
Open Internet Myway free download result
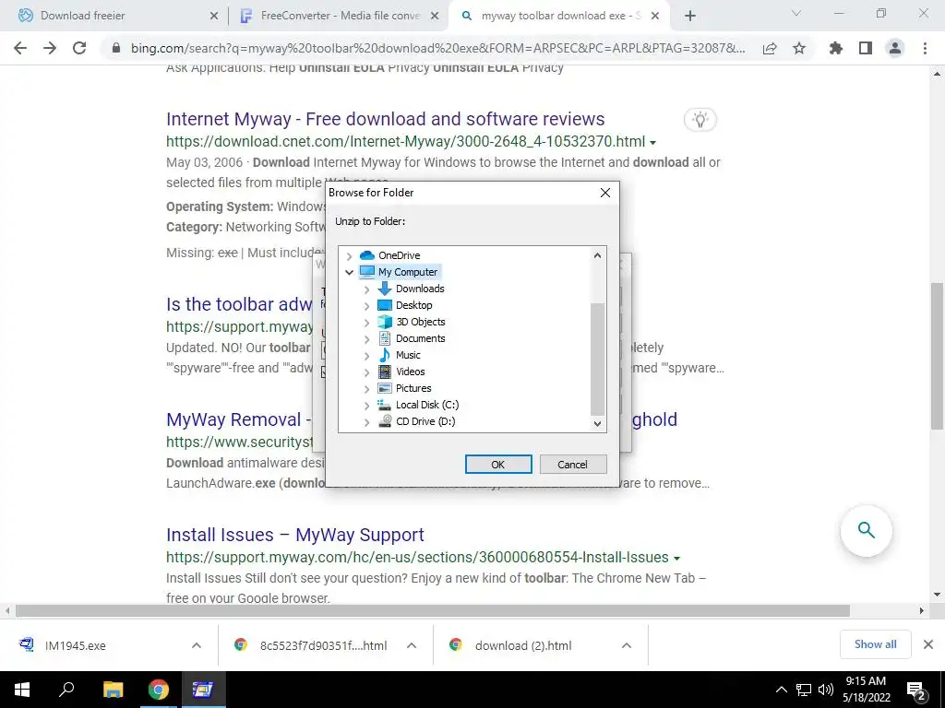coord(385,119)
